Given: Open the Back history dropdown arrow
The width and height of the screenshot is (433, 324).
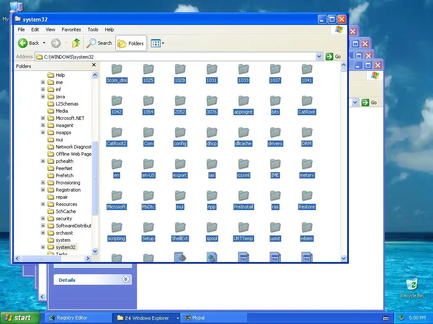Looking at the screenshot, I should point(44,43).
